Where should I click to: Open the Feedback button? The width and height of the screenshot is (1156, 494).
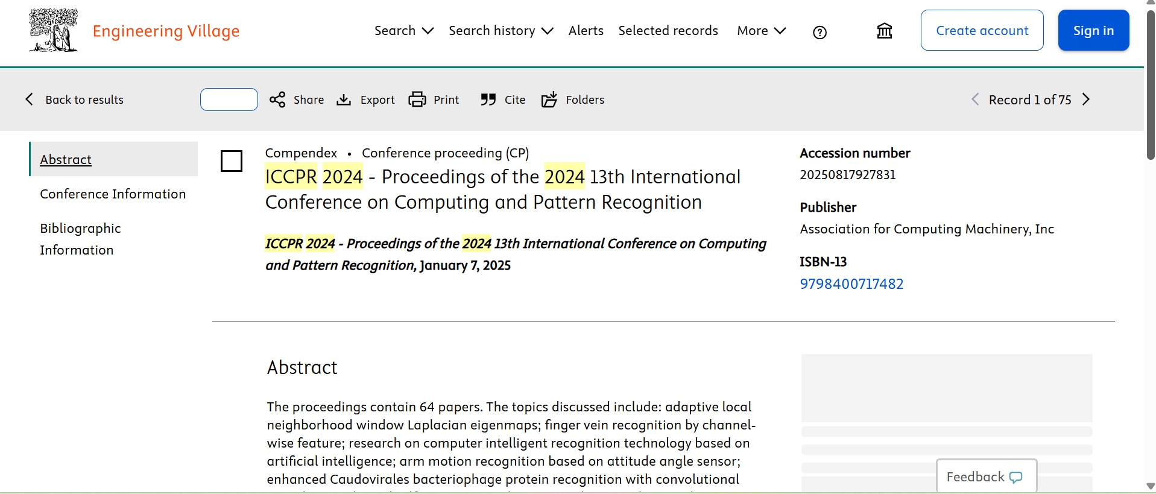[986, 476]
